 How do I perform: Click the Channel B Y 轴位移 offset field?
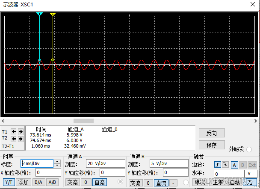click(x=176, y=173)
